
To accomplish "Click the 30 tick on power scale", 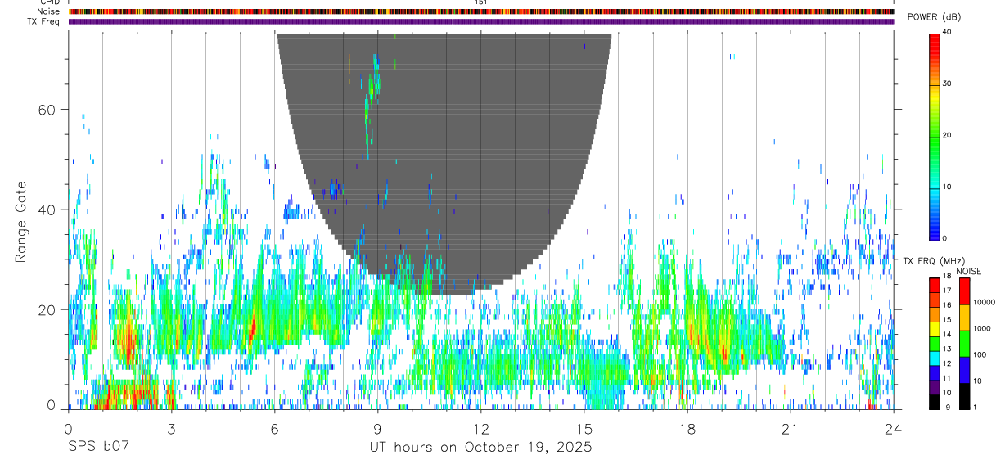I will 949,83.
